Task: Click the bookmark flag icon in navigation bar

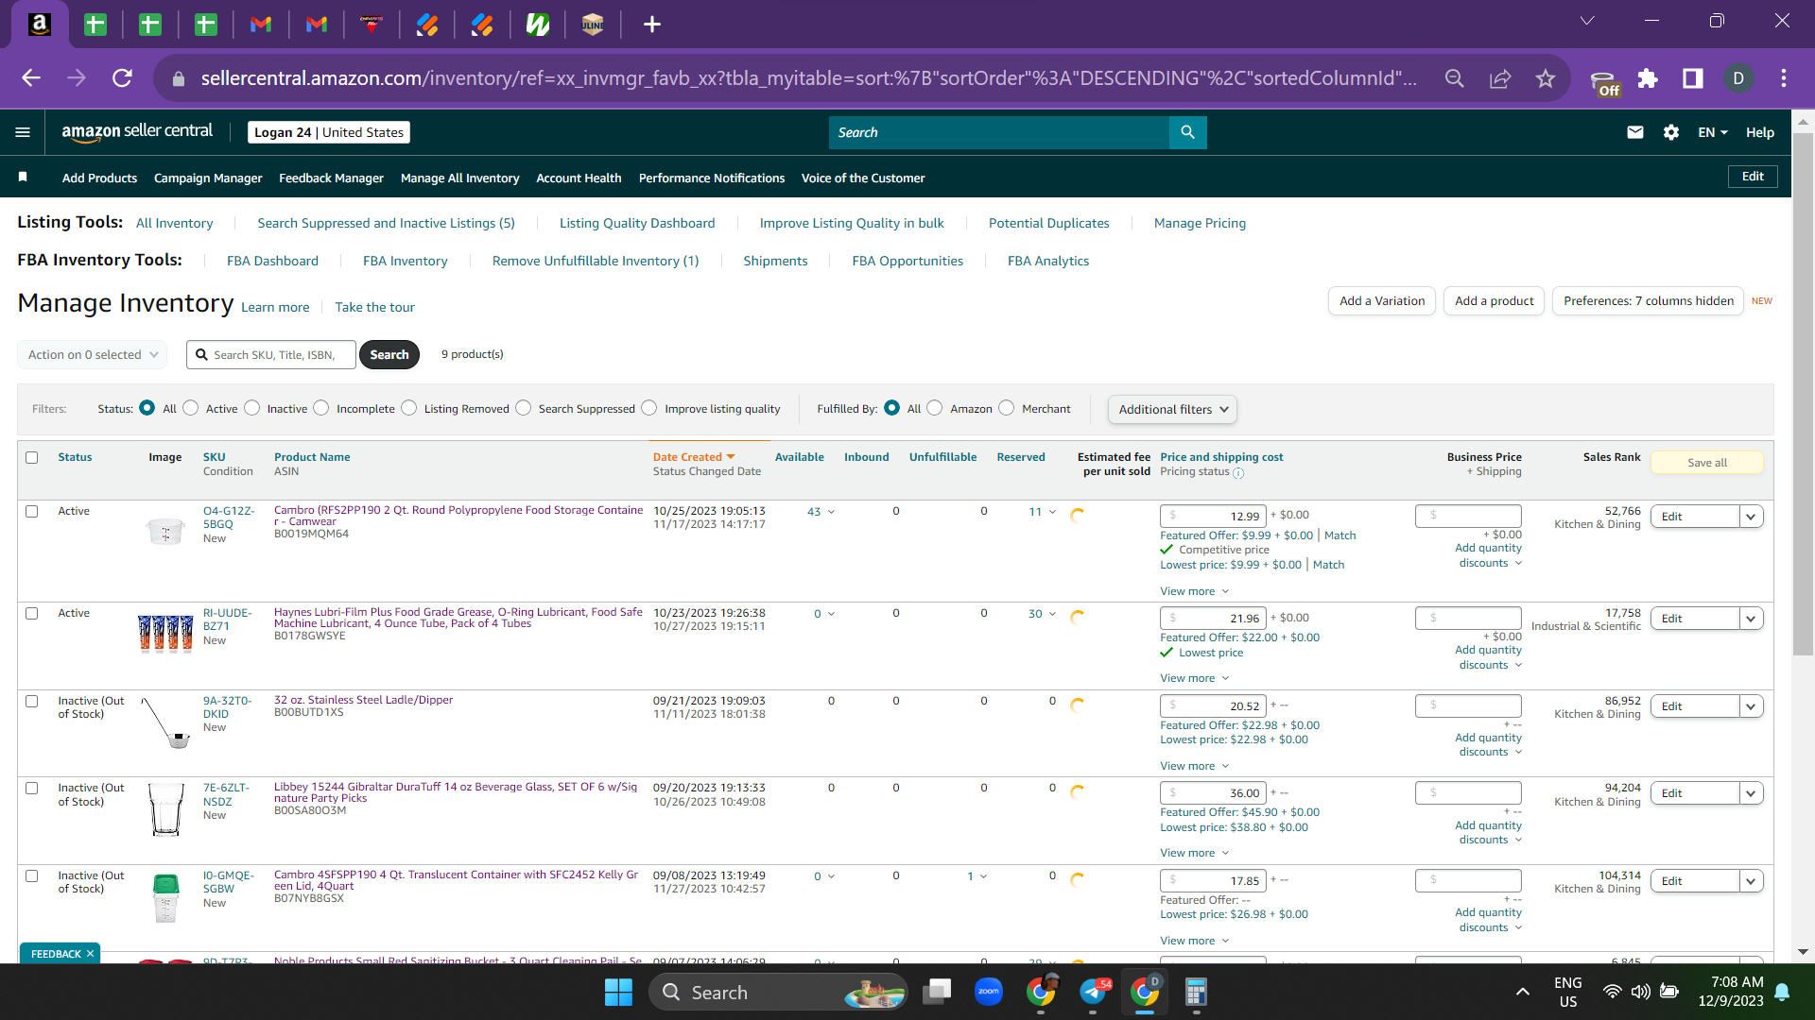Action: click(23, 177)
